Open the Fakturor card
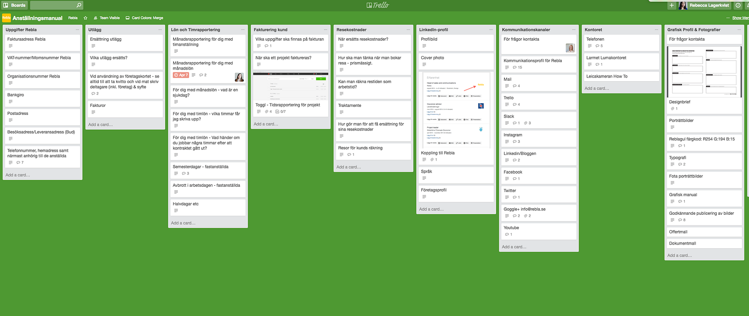This screenshot has width=749, height=316. (x=125, y=109)
